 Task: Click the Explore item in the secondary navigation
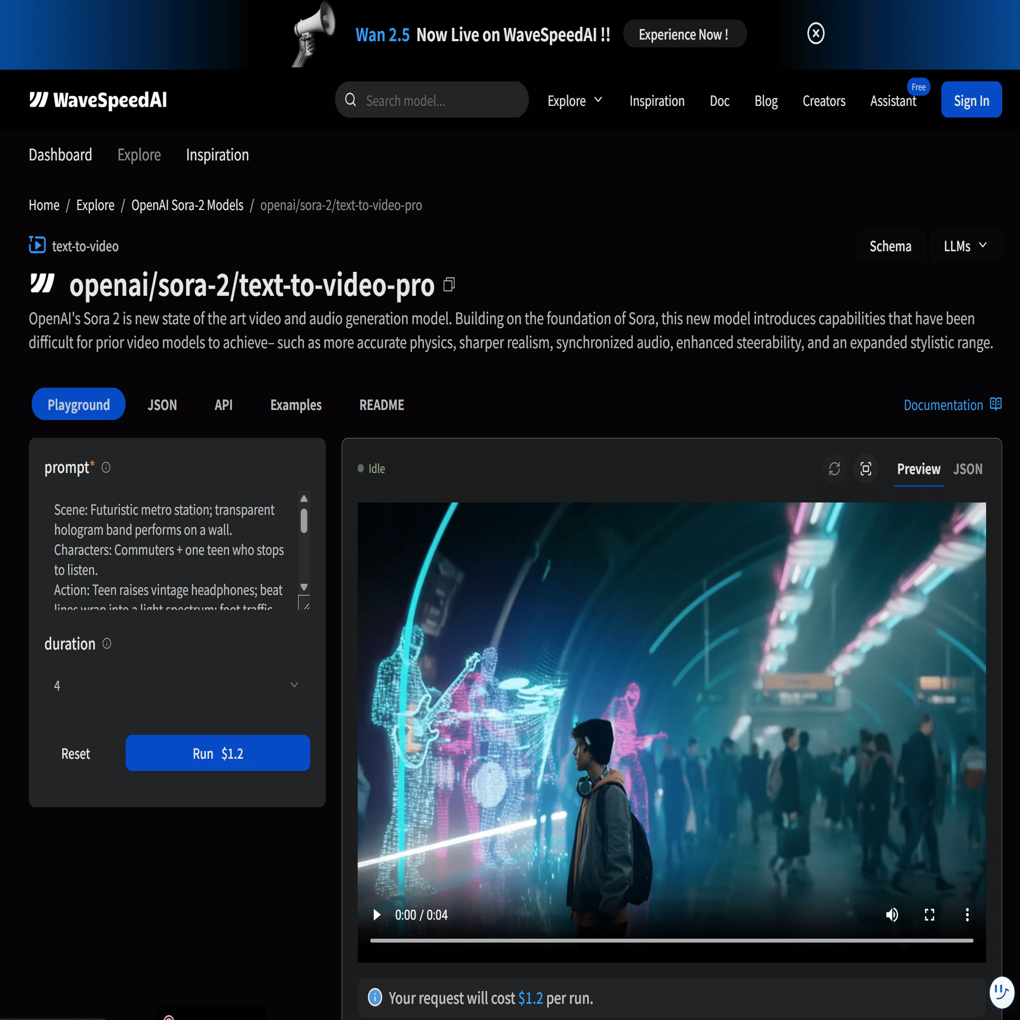[x=139, y=155]
